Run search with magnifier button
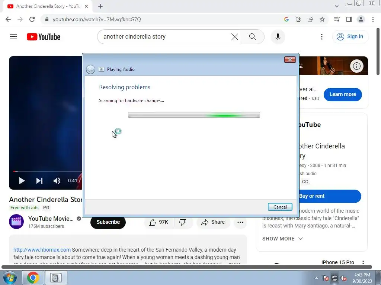The width and height of the screenshot is (381, 285). [x=253, y=37]
